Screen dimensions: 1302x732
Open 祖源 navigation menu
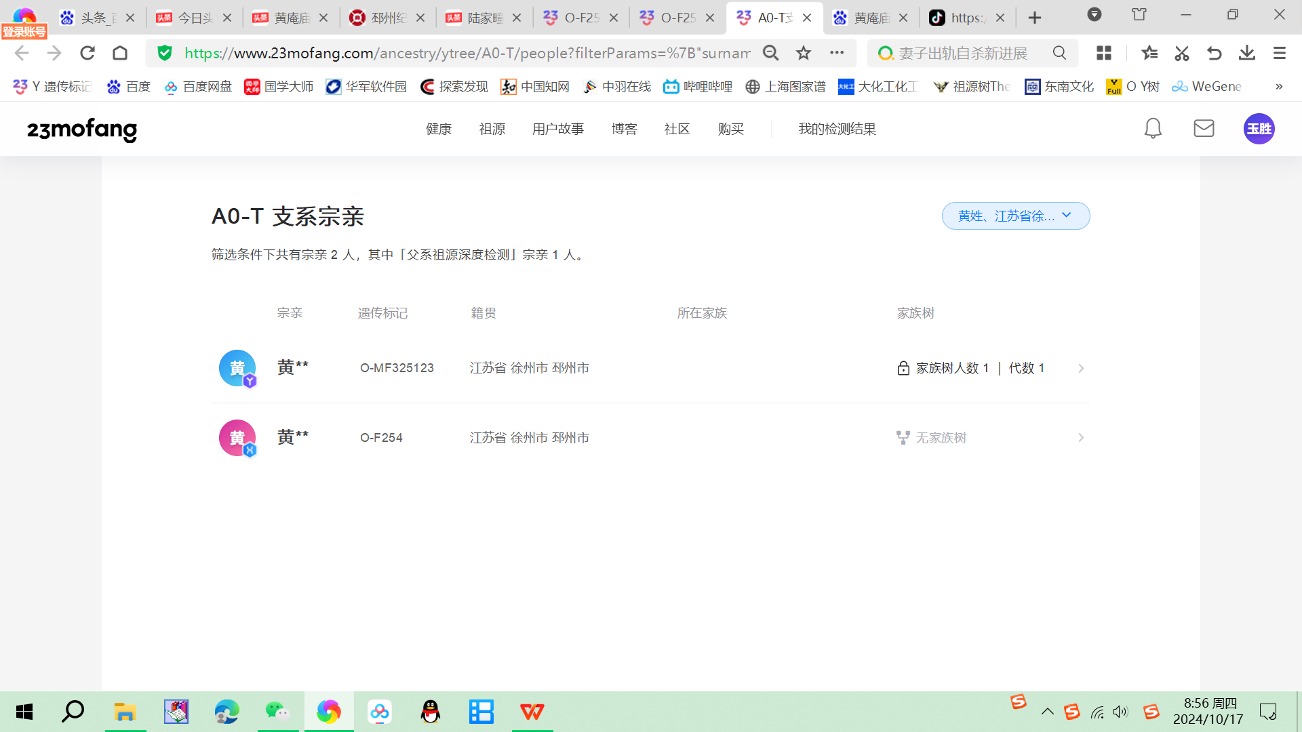[492, 129]
